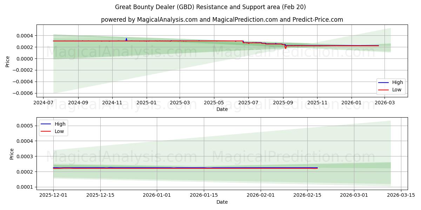Select the blue High price spike near 2024-12

point(126,39)
